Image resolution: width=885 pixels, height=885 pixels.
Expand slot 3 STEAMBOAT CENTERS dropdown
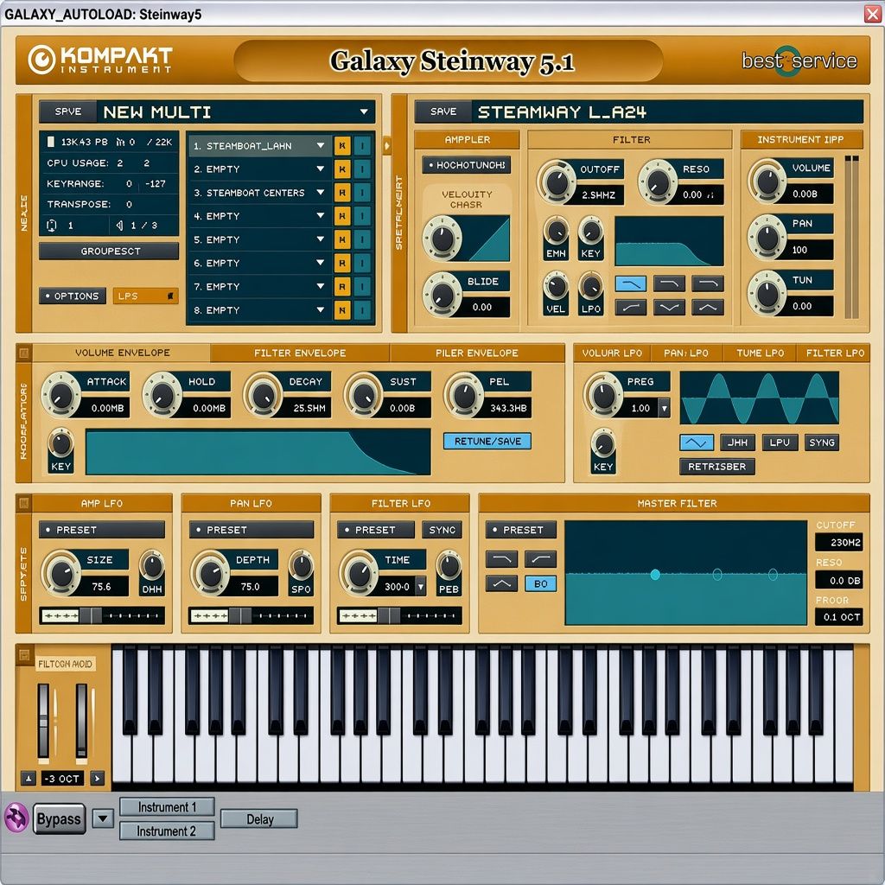[x=320, y=193]
